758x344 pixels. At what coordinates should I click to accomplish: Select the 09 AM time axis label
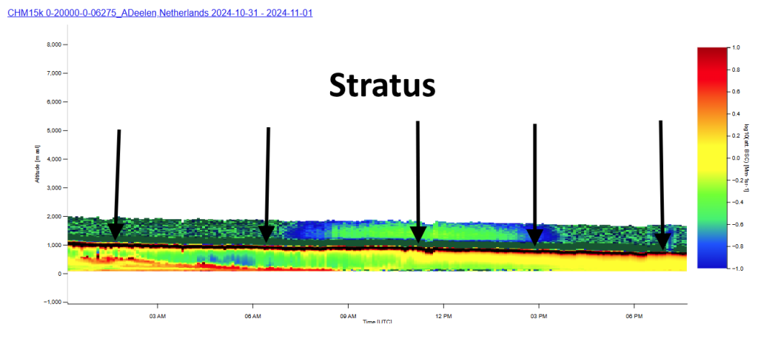click(348, 315)
